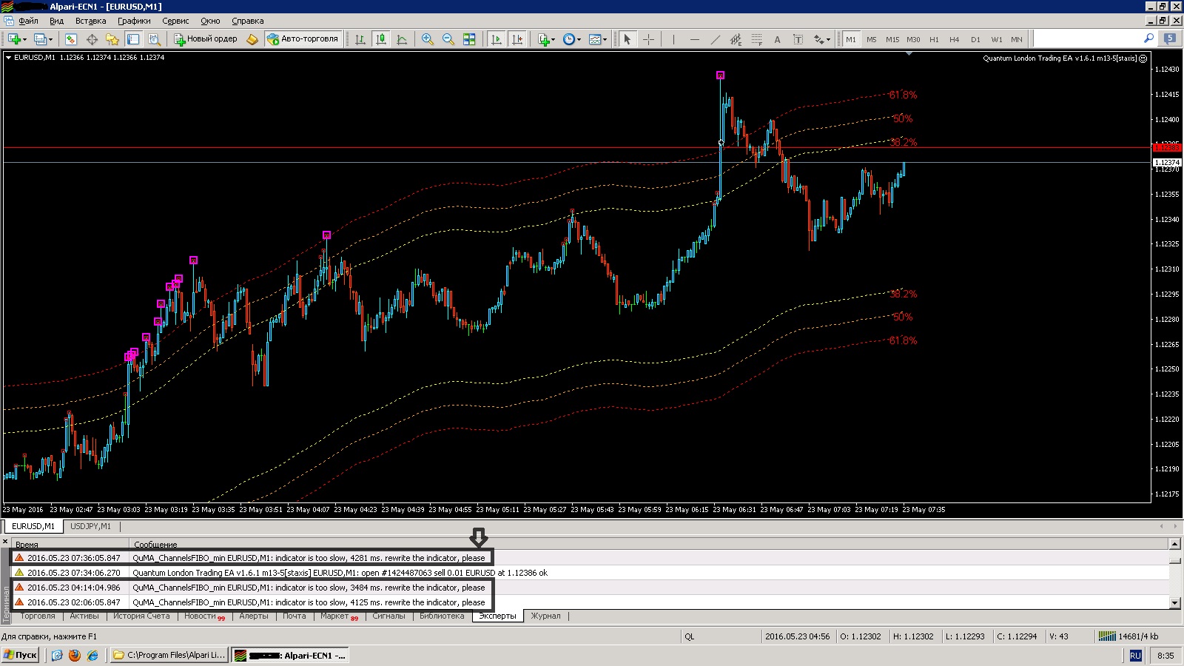Toggle the chart shift icon
Image resolution: width=1184 pixels, height=666 pixels.
point(517,39)
